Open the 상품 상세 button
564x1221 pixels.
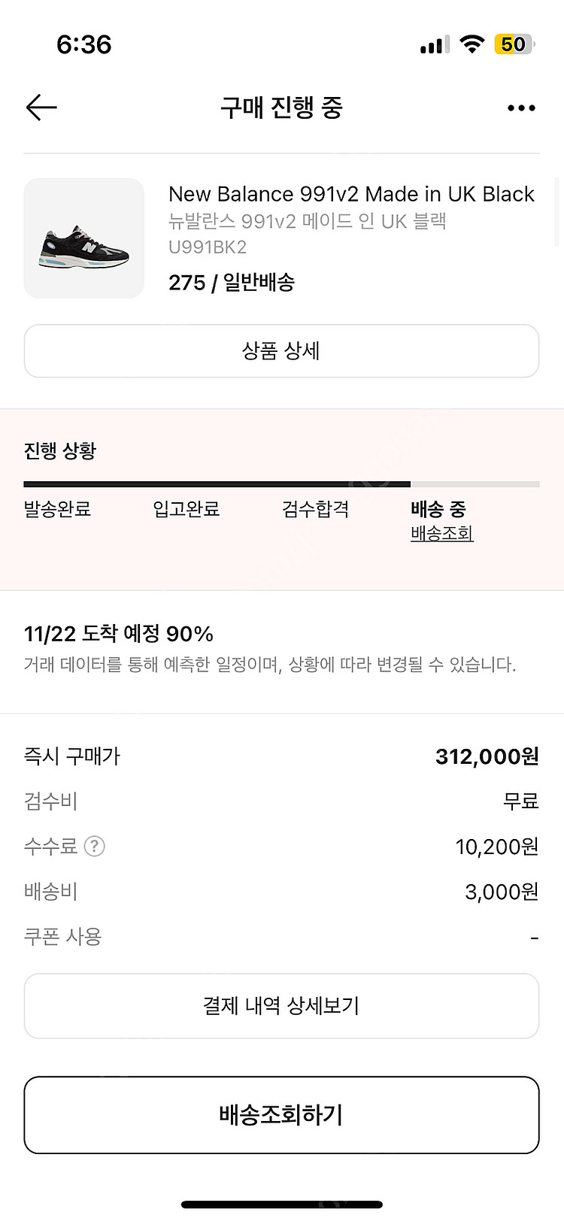point(281,351)
